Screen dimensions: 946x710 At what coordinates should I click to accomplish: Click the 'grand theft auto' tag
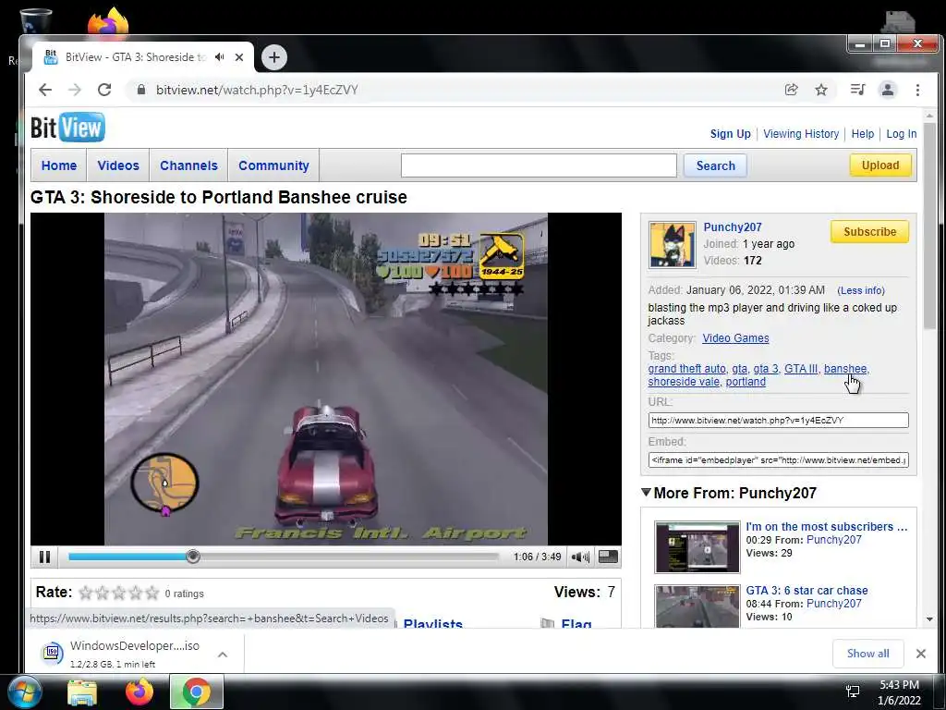(686, 369)
